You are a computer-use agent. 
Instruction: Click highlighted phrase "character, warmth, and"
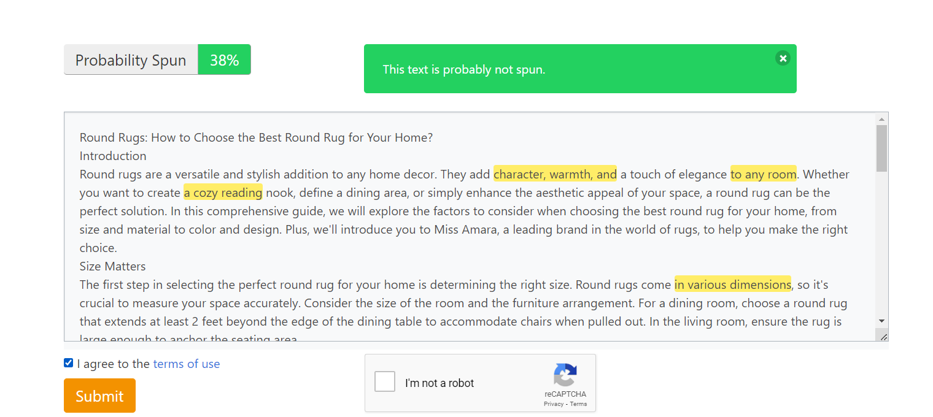point(555,175)
